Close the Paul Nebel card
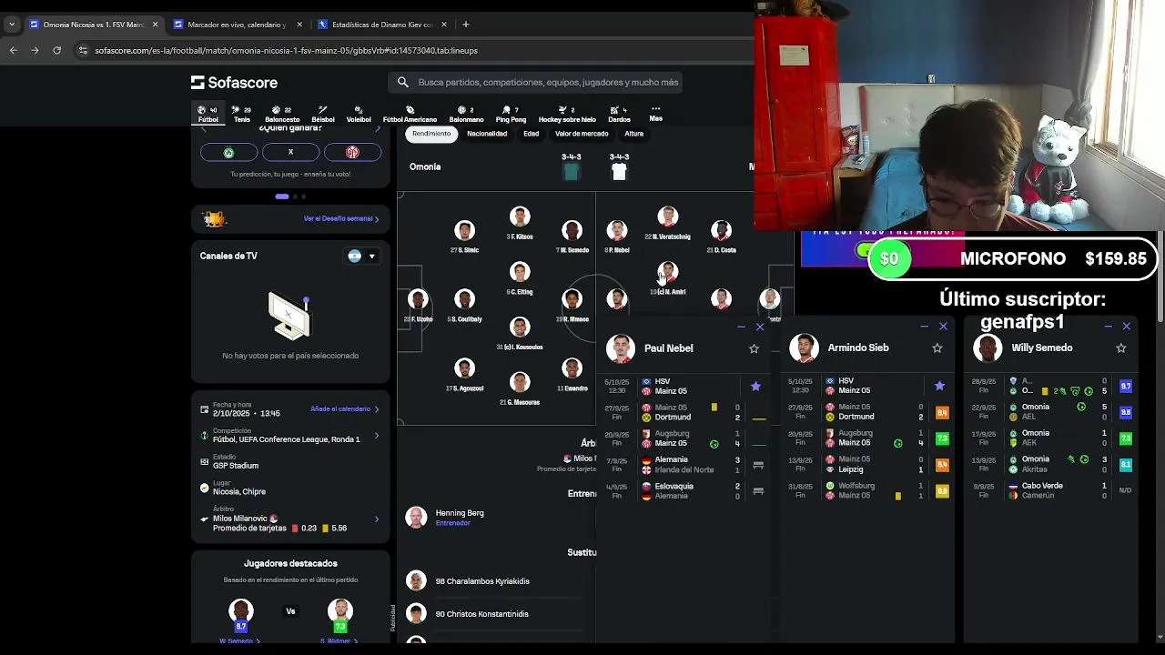1165x655 pixels. pos(760,327)
